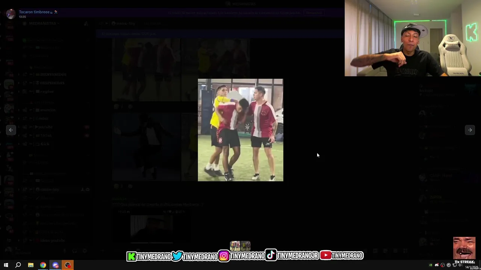
Task: Open the volume speaker tray icon
Action: [460, 265]
